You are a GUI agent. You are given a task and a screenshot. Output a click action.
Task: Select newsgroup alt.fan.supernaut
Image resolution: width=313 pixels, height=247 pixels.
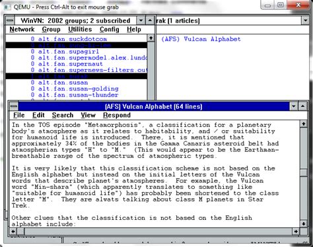[76, 64]
